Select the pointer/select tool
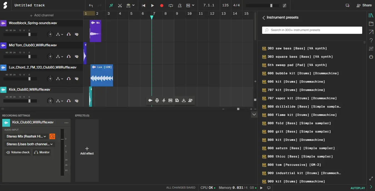 tap(111, 5)
